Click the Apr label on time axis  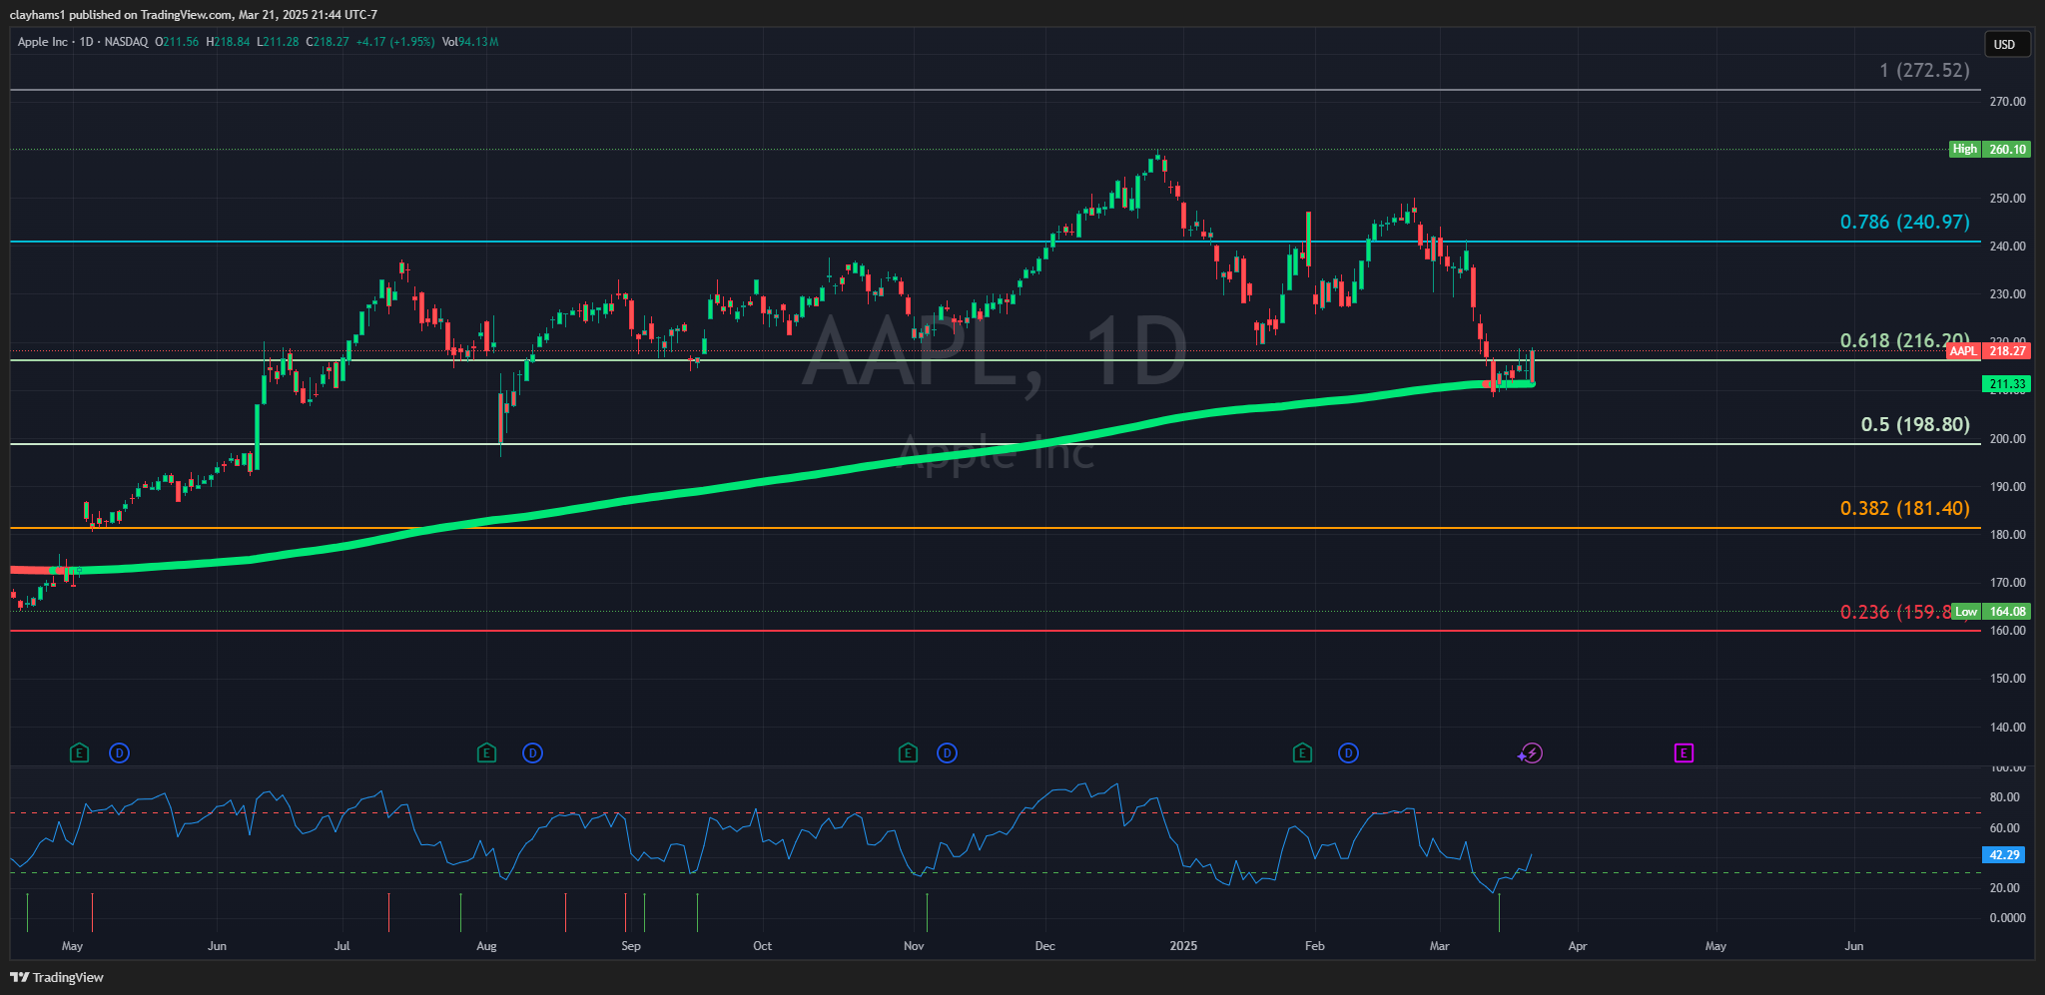pyautogui.click(x=1578, y=945)
